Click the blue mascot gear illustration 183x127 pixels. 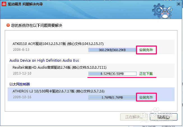[x=162, y=11]
